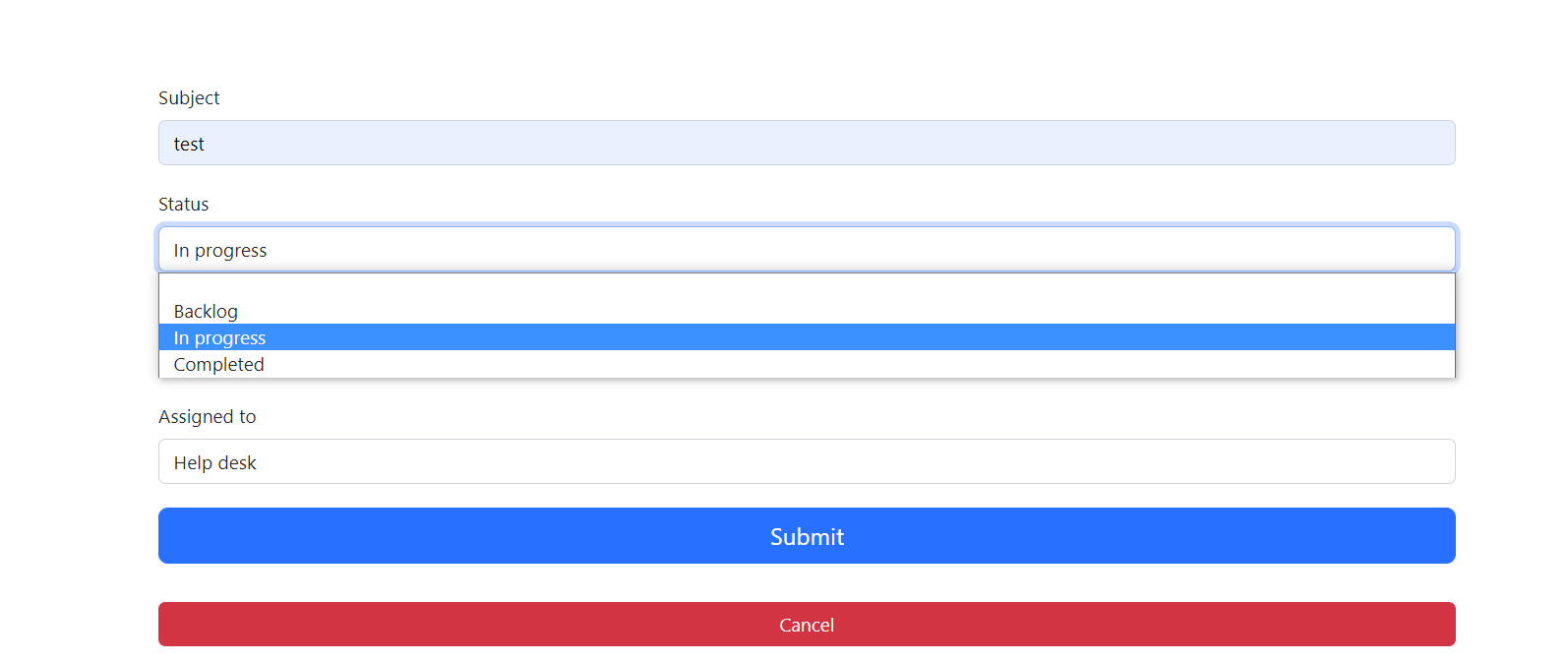Click the red Cancel bar

pos(807,625)
